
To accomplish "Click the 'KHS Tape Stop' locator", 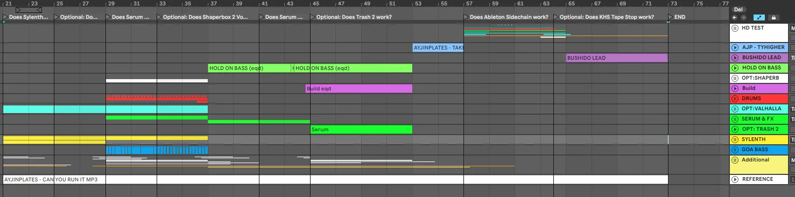I will tap(556, 17).
